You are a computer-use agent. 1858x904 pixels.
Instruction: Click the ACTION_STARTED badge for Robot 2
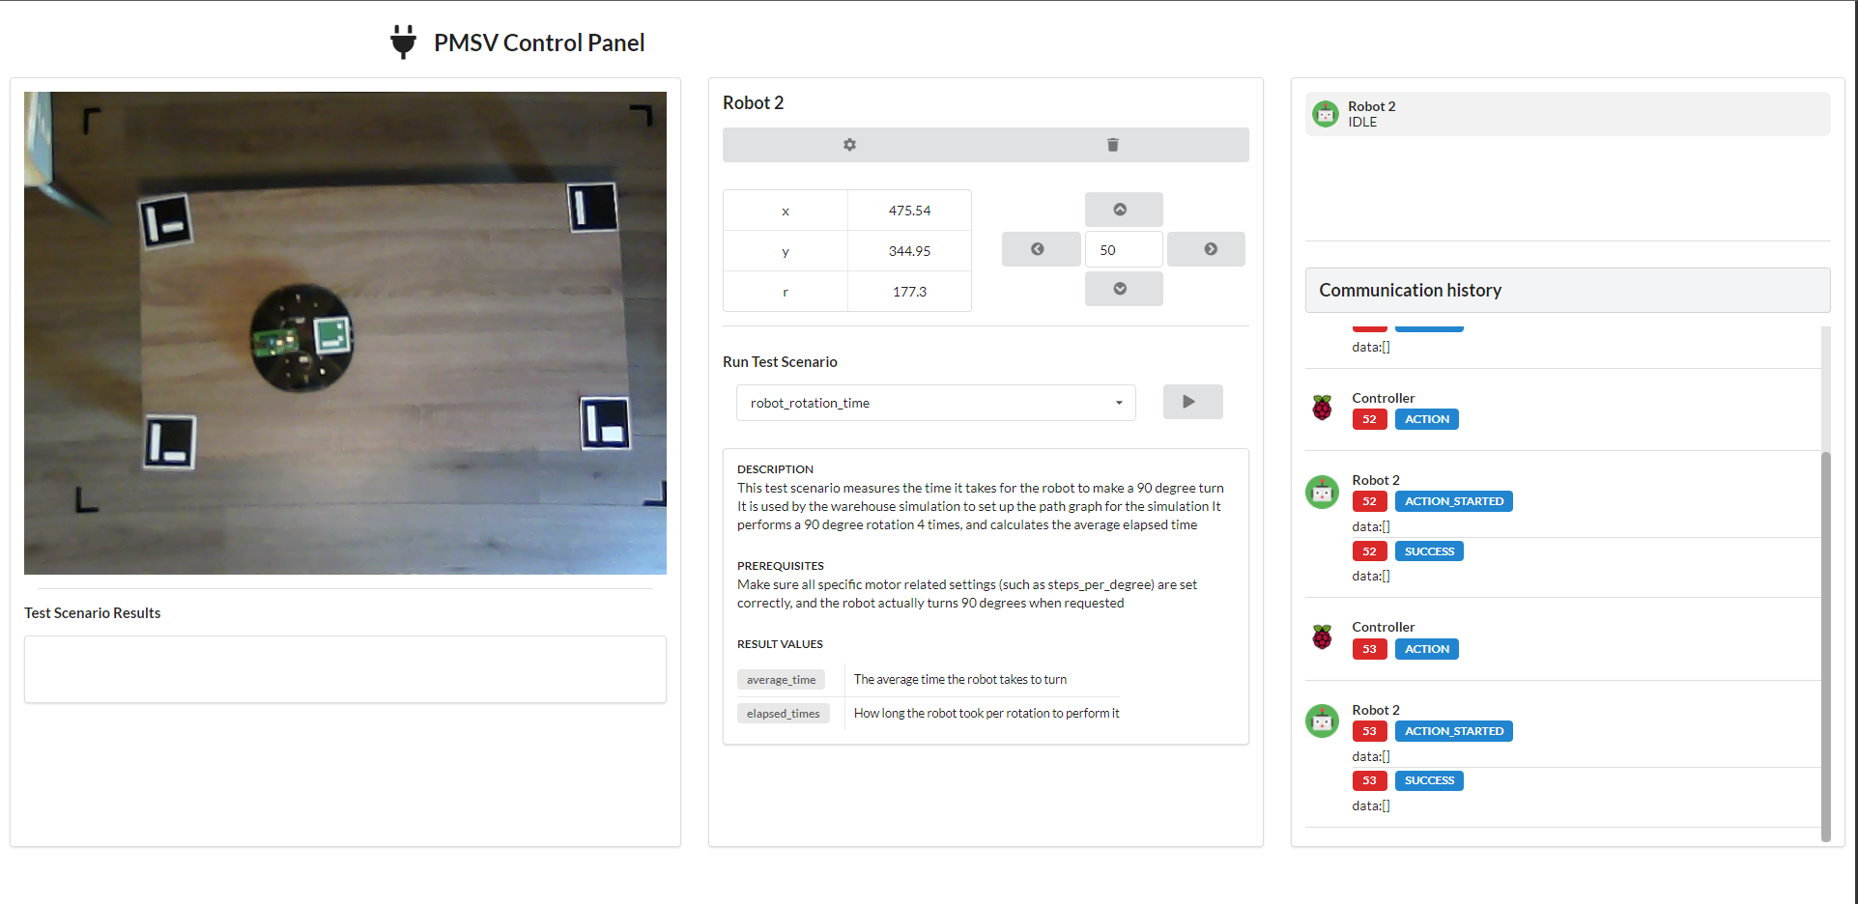[1453, 500]
